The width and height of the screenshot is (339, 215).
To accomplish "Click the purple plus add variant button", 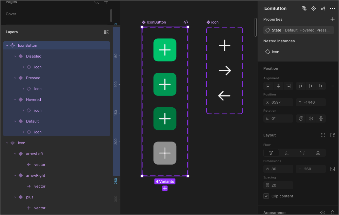I will (x=165, y=189).
